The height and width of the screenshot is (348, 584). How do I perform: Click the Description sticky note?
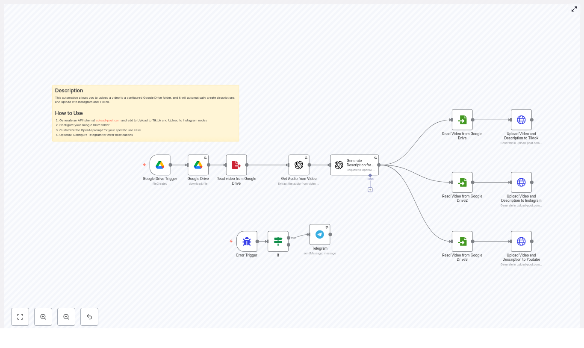(145, 113)
